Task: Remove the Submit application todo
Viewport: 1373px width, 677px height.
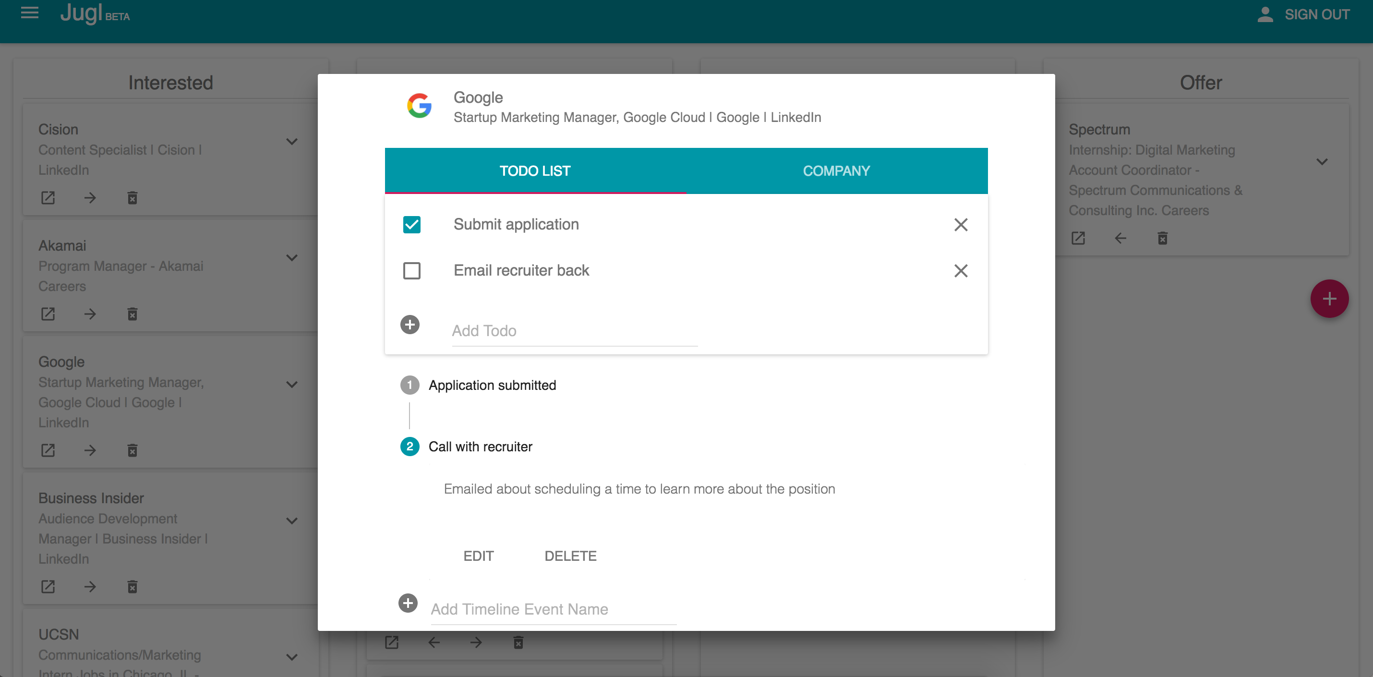Action: point(961,224)
